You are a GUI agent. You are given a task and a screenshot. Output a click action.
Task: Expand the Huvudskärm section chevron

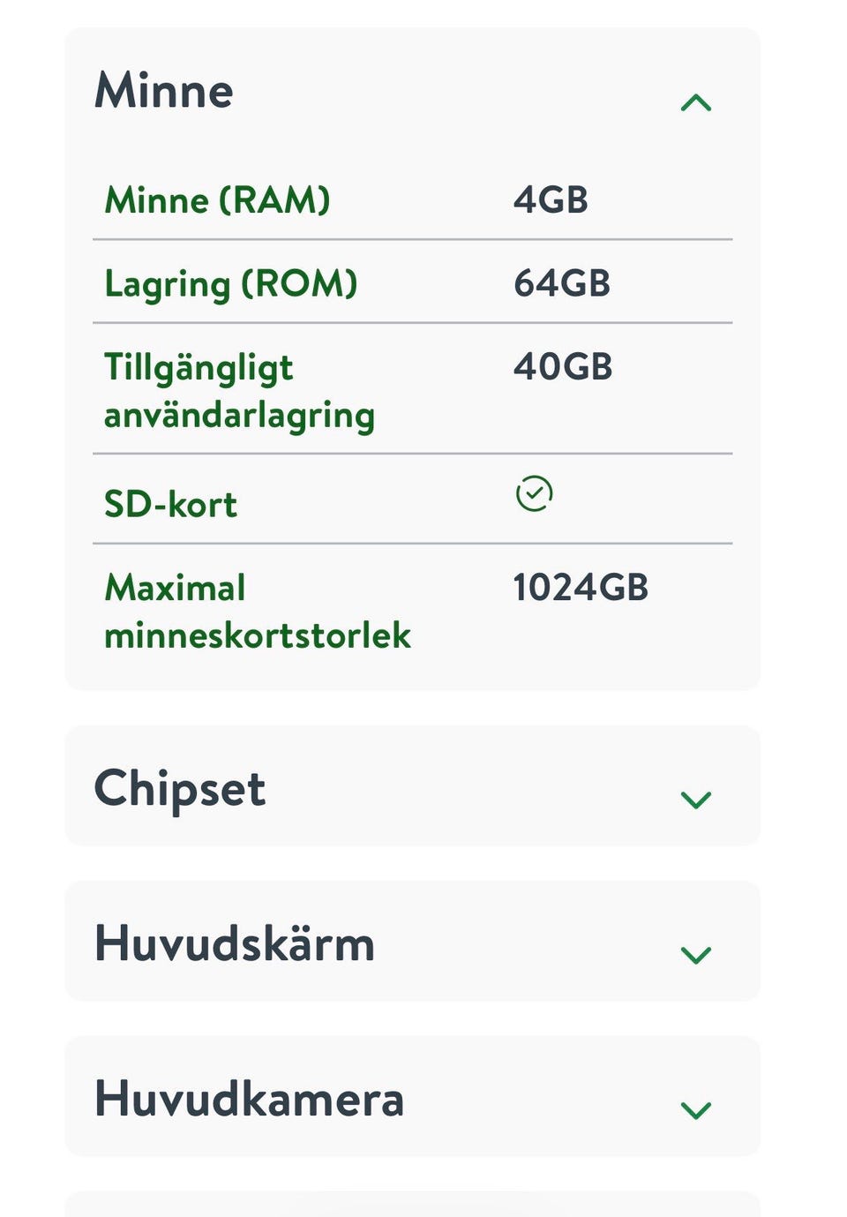pos(696,955)
